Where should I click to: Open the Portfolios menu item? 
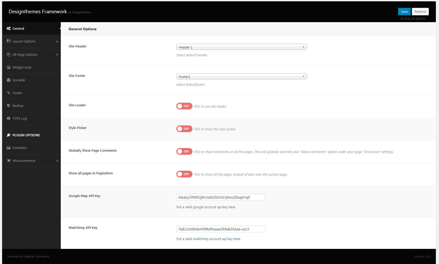pyautogui.click(x=31, y=148)
